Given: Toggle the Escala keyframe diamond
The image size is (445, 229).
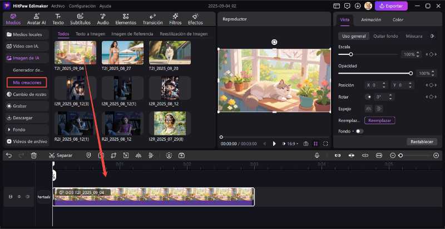Looking at the screenshot, I should (x=431, y=54).
